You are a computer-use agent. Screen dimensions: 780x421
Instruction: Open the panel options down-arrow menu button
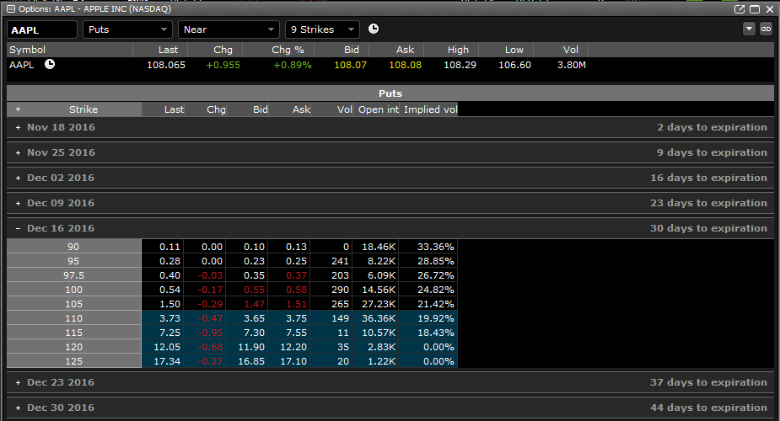click(x=749, y=29)
